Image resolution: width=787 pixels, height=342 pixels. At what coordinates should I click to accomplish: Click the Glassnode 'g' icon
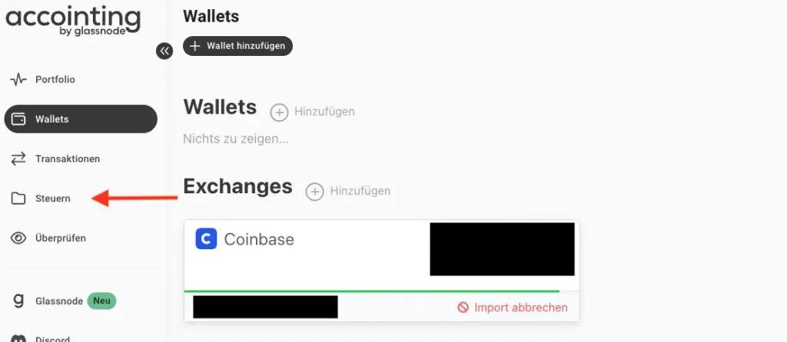pos(18,301)
